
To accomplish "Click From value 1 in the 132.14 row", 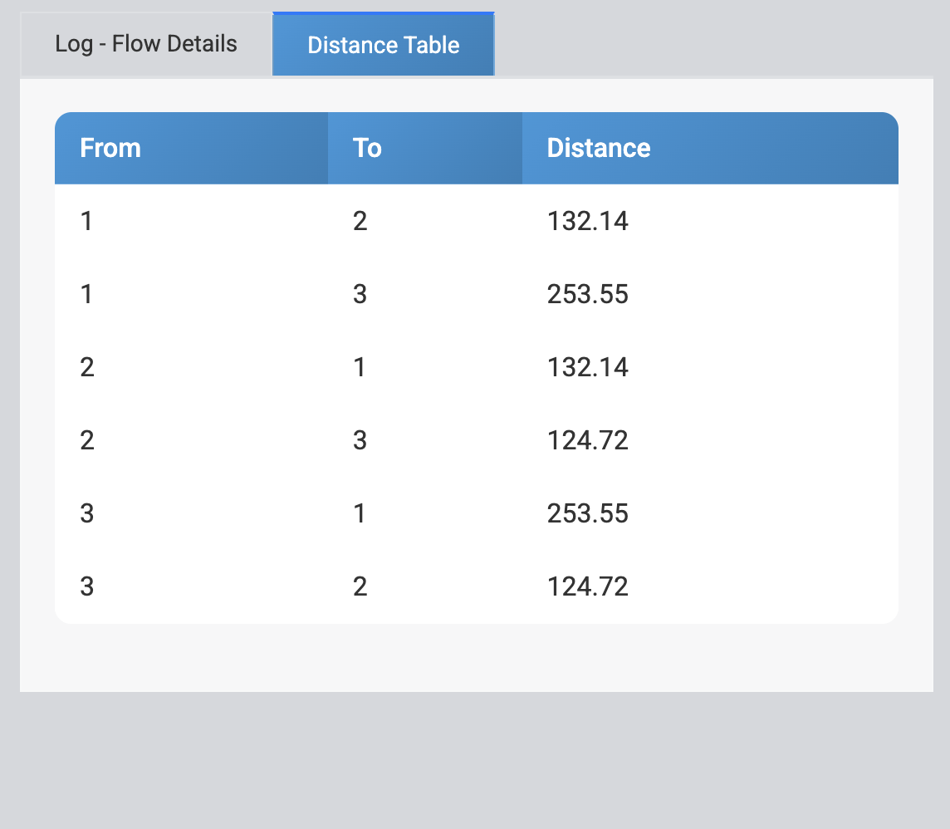I will tap(86, 221).
